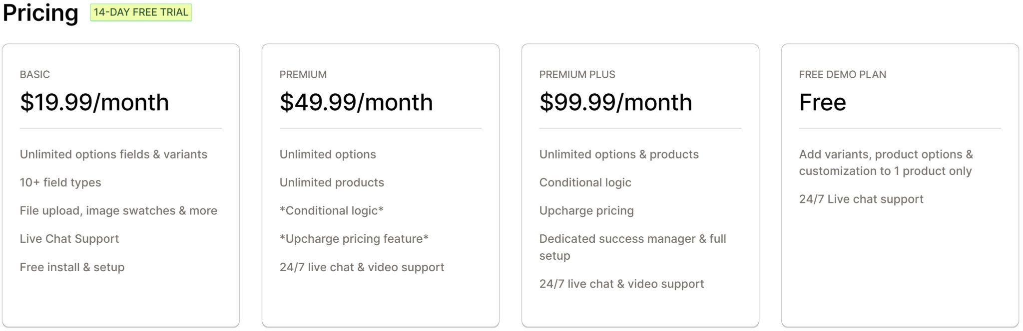Select the Free price text
This screenshot has height=331, width=1023.
[x=823, y=102]
